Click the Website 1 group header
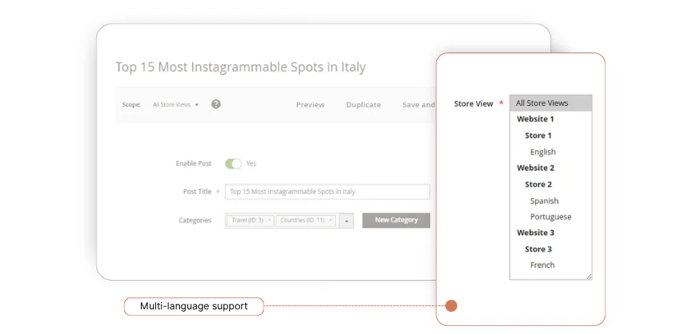Image resolution: width=677 pixels, height=334 pixels. point(535,119)
